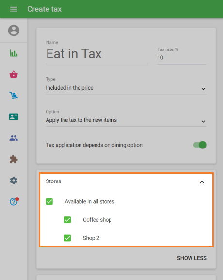223x280 pixels.
Task: Uncheck Available in all stores checkbox
Action: (49, 201)
